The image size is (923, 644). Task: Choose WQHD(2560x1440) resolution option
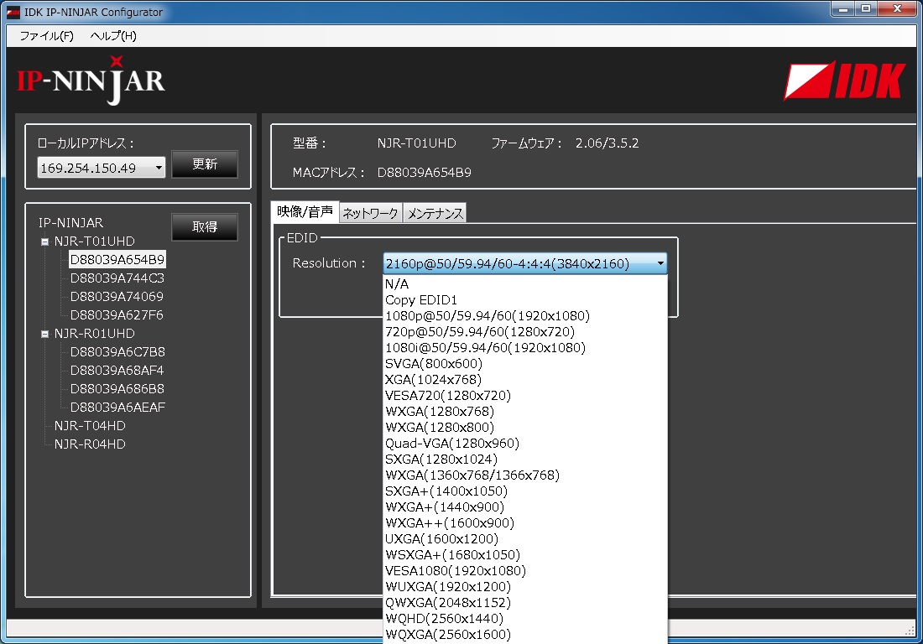445,619
